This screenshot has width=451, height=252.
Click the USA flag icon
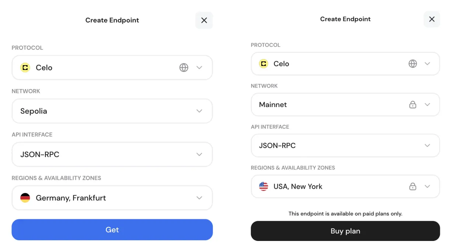point(263,186)
